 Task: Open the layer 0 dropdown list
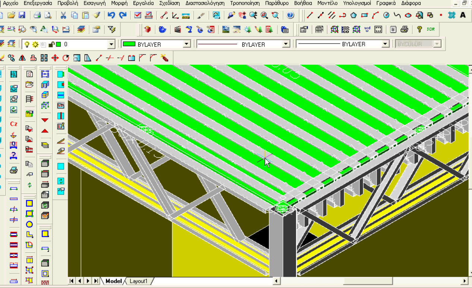[111, 44]
